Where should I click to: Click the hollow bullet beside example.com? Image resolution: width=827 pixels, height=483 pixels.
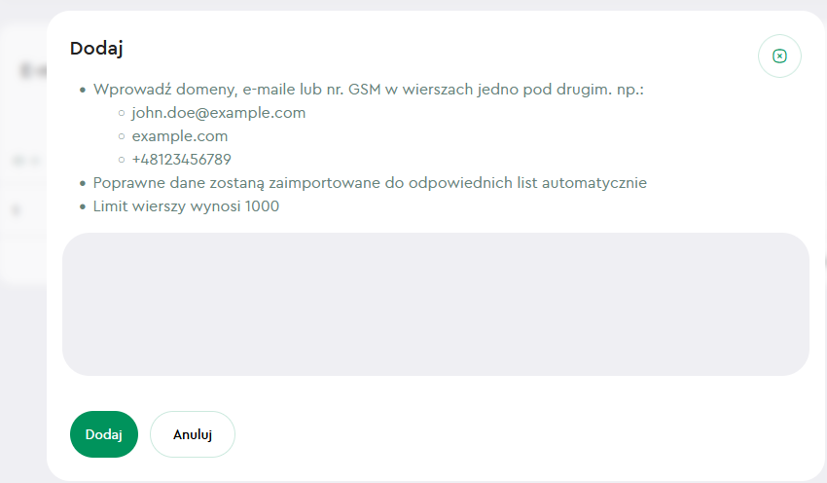122,136
